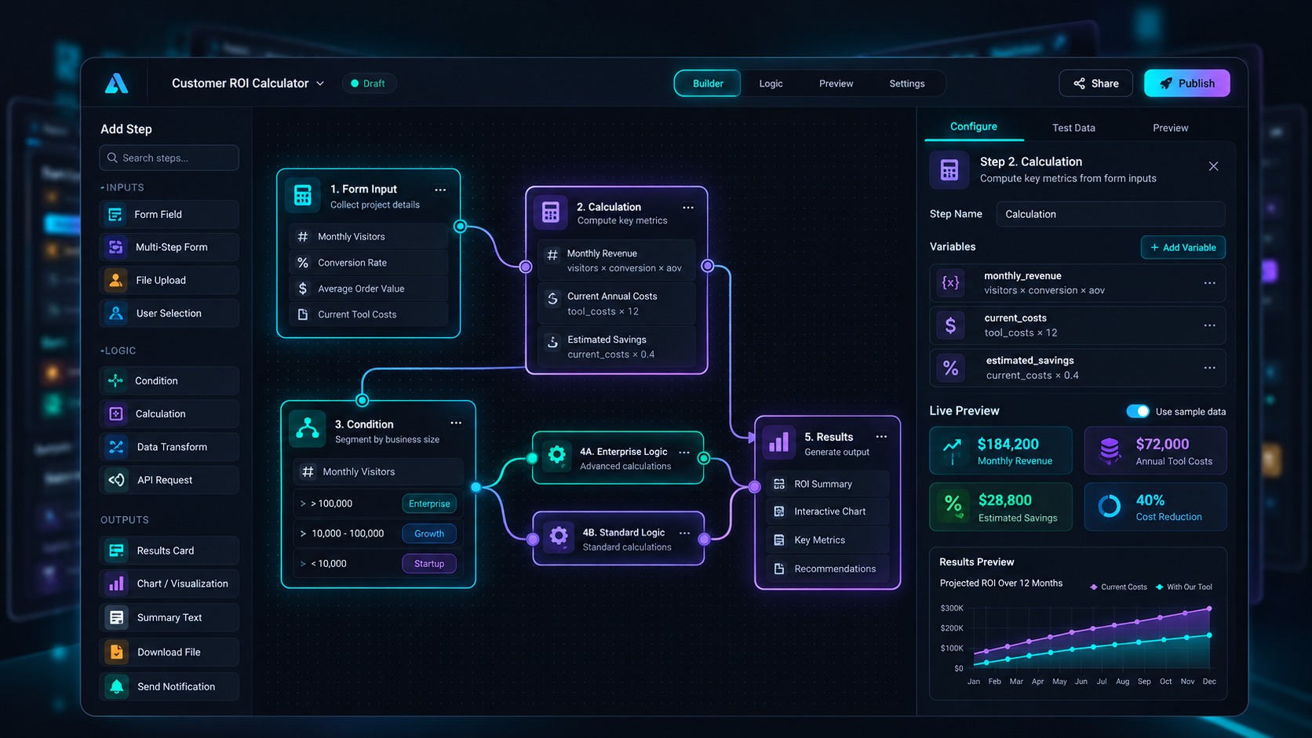
Task: Click the API Request icon
Action: point(115,480)
